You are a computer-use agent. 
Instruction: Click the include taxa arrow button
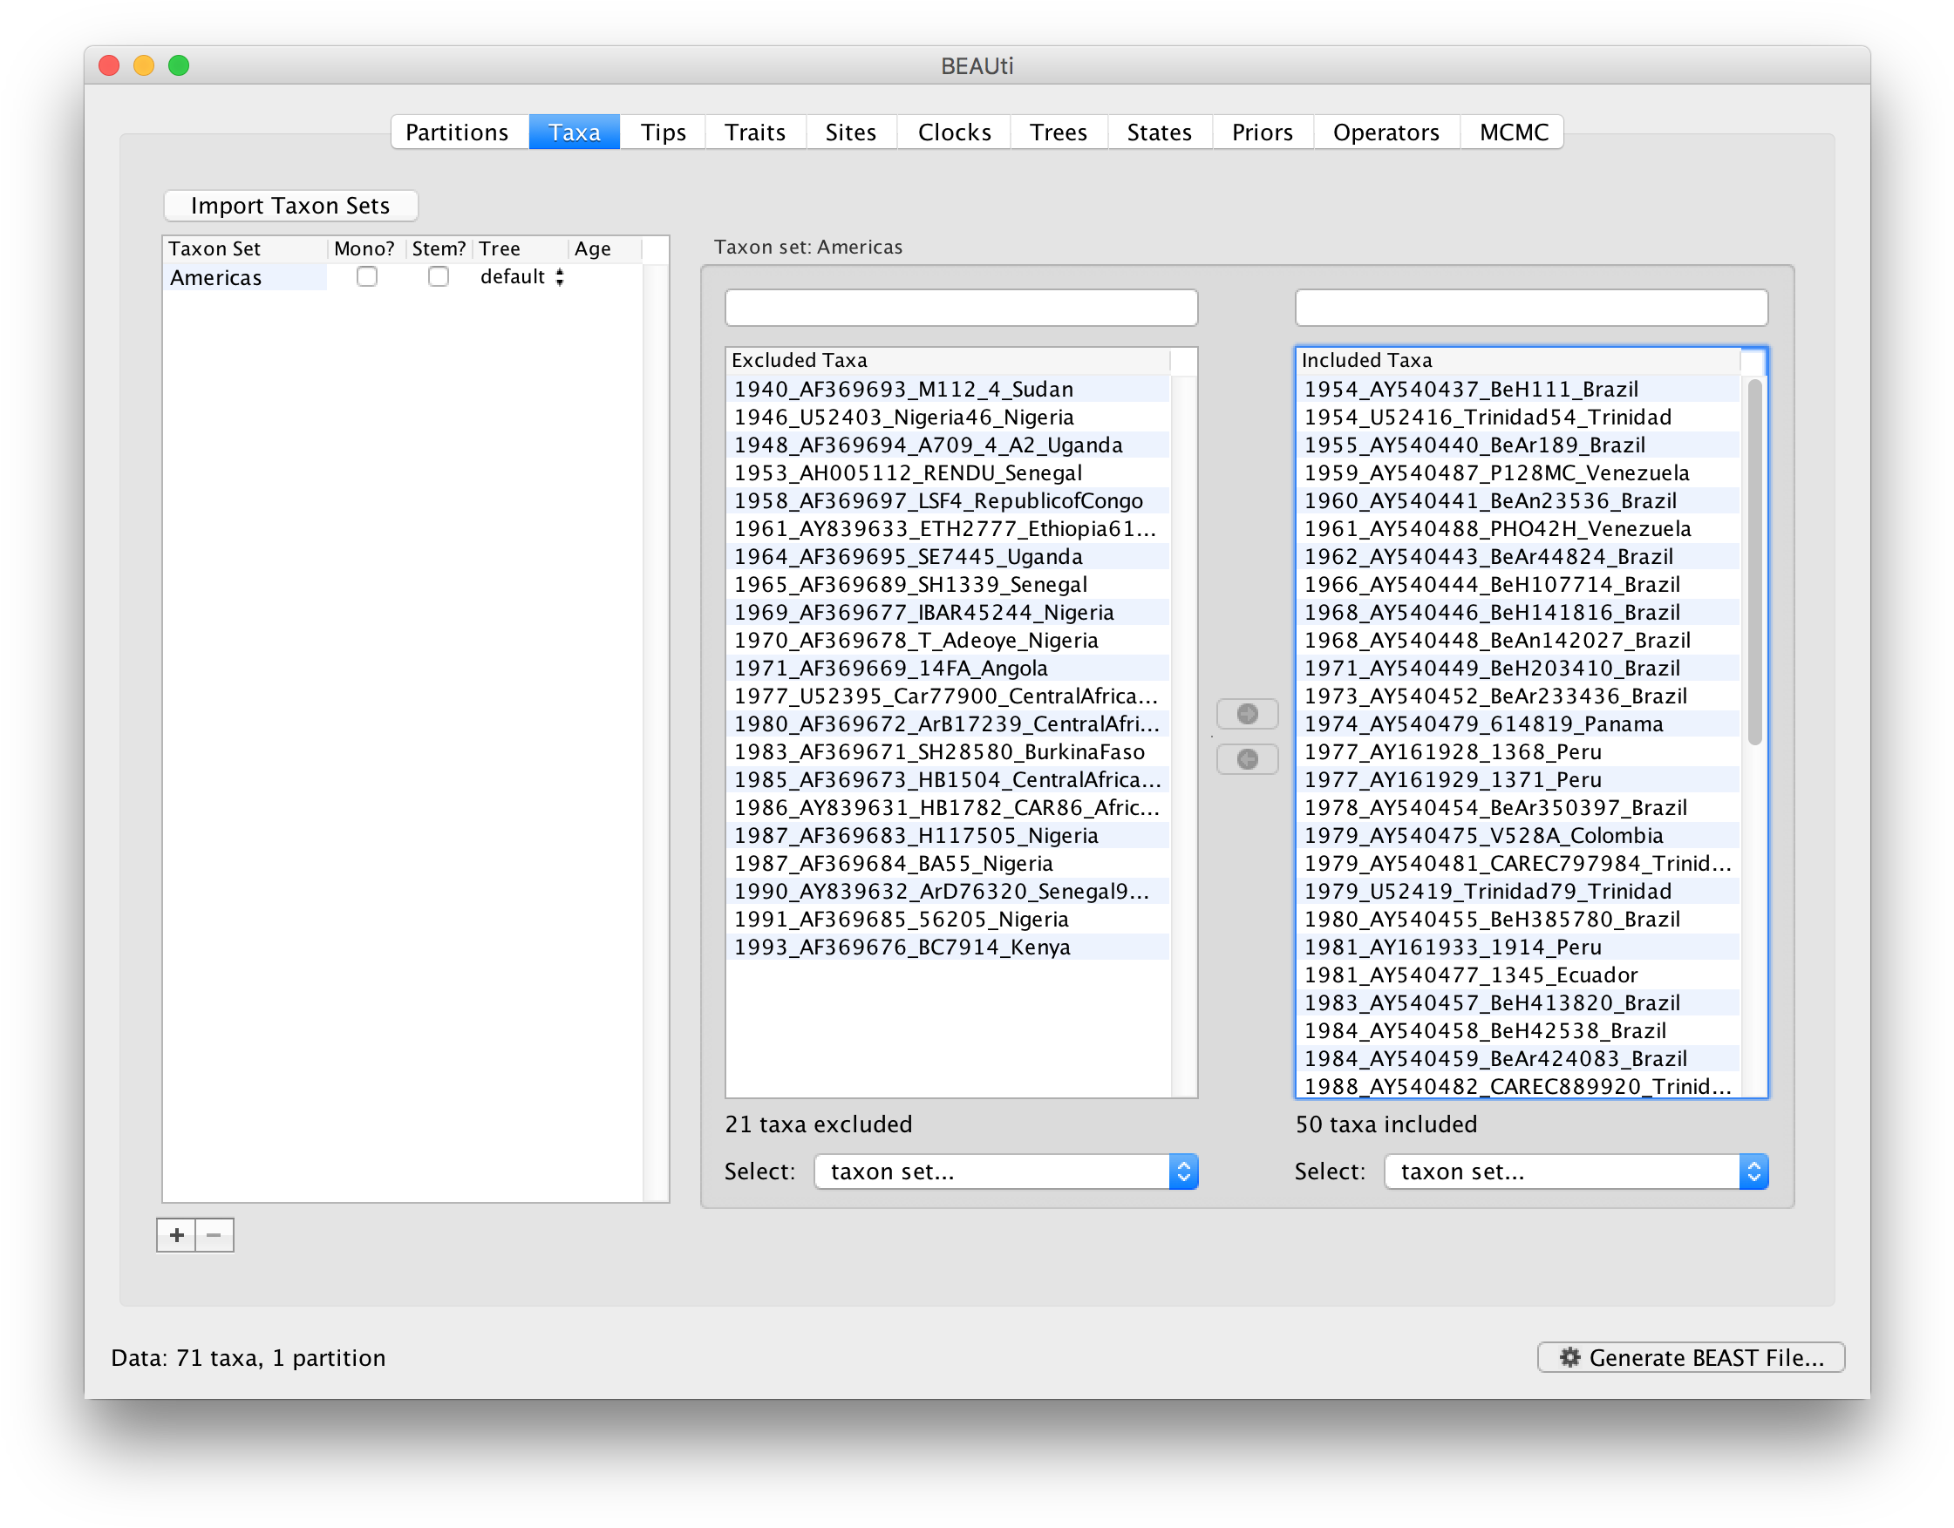pos(1247,714)
